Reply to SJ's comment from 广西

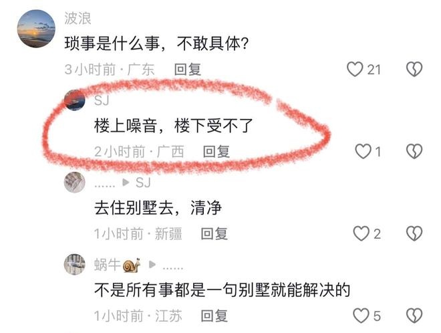(x=216, y=151)
